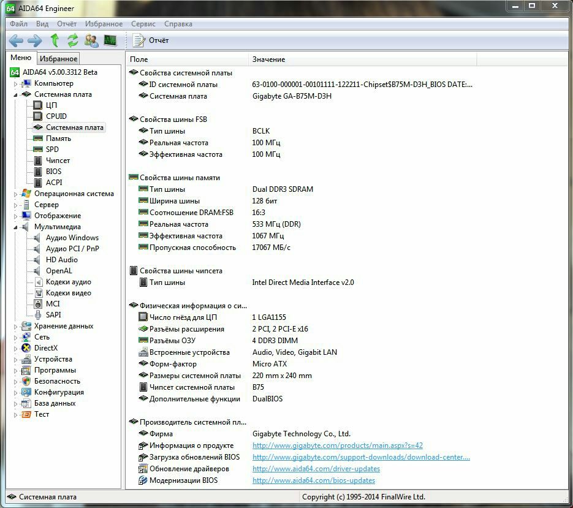
Task: Open the Отчёт menu in menu bar
Action: 67,24
